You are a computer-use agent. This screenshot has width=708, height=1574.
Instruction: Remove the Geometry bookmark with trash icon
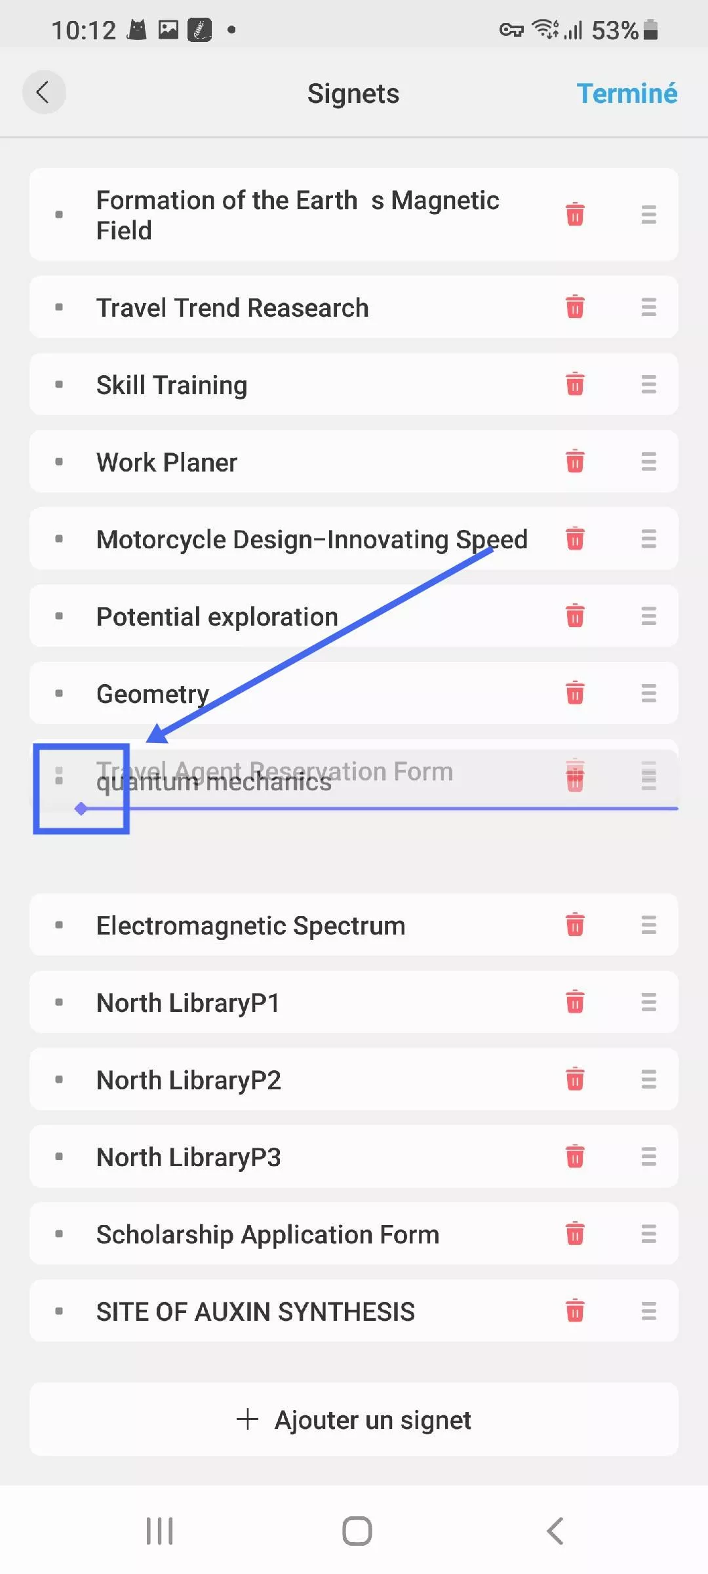click(x=575, y=693)
